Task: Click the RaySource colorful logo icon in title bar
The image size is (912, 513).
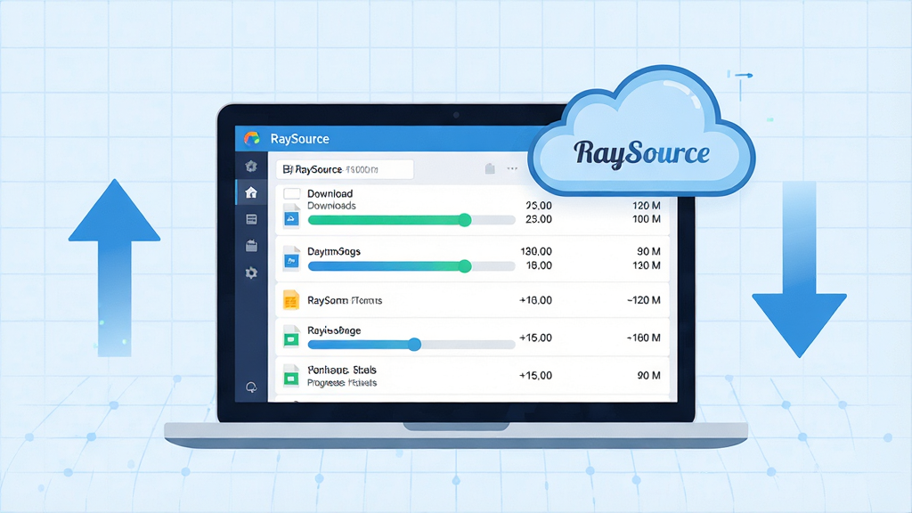Action: pos(252,138)
